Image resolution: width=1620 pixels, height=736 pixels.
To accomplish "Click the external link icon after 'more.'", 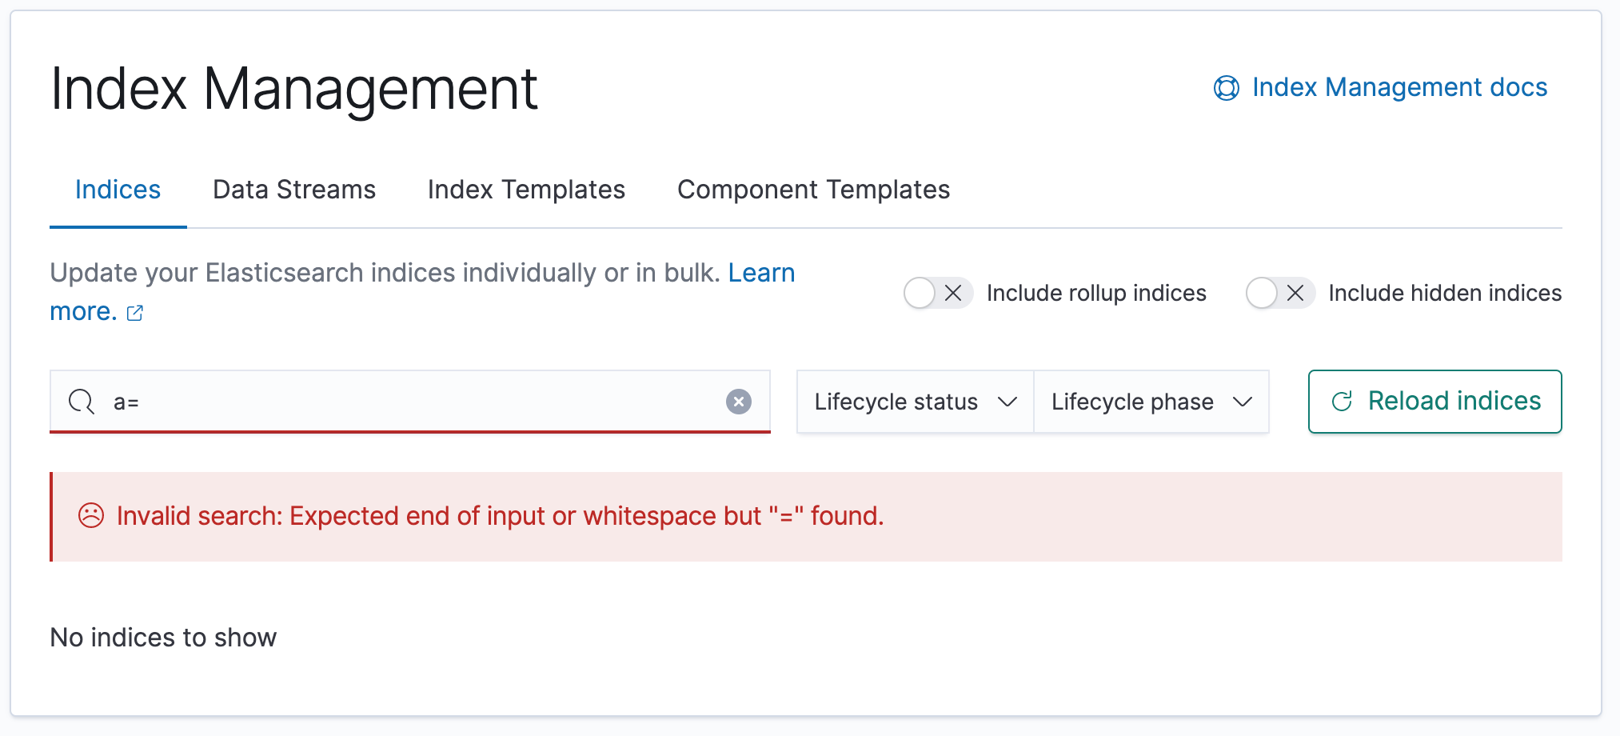I will [135, 313].
